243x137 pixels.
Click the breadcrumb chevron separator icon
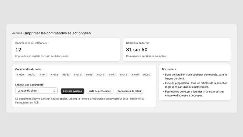click(x=23, y=33)
